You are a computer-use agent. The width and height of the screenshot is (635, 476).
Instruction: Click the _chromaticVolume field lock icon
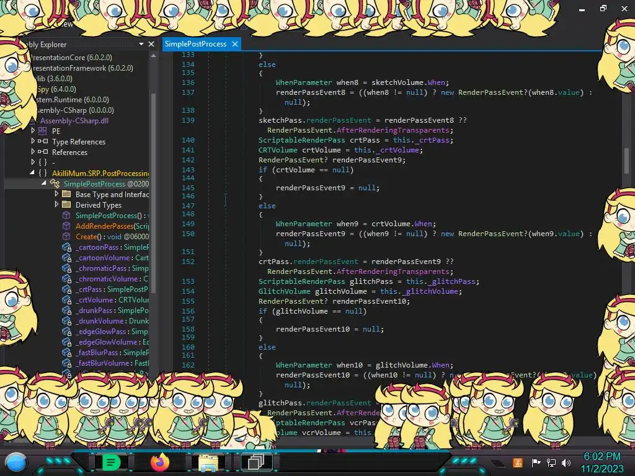tap(67, 278)
